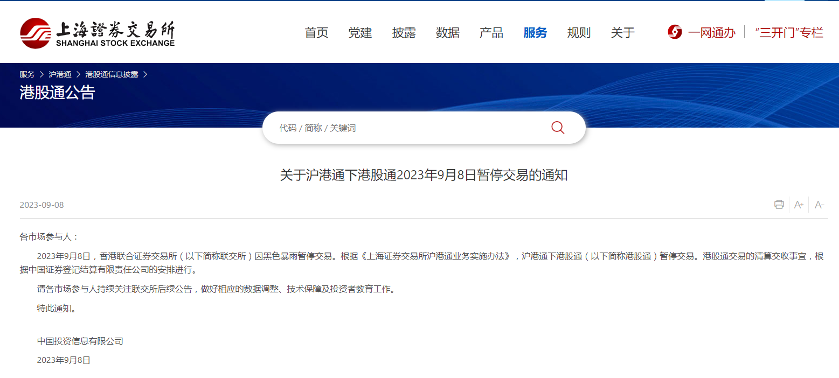Open the 首页 menu item
This screenshot has height=378, width=839.
316,32
